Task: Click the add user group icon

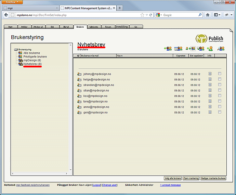Action: click(x=168, y=49)
